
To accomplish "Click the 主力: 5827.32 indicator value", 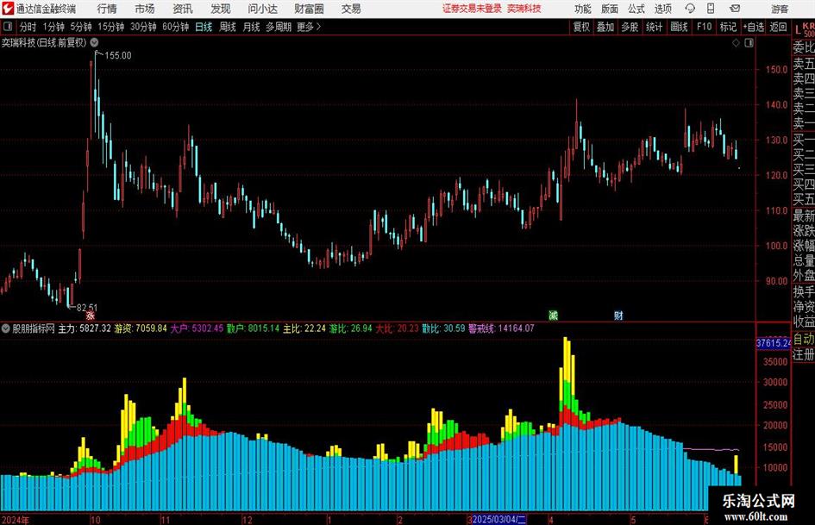I will (x=85, y=328).
